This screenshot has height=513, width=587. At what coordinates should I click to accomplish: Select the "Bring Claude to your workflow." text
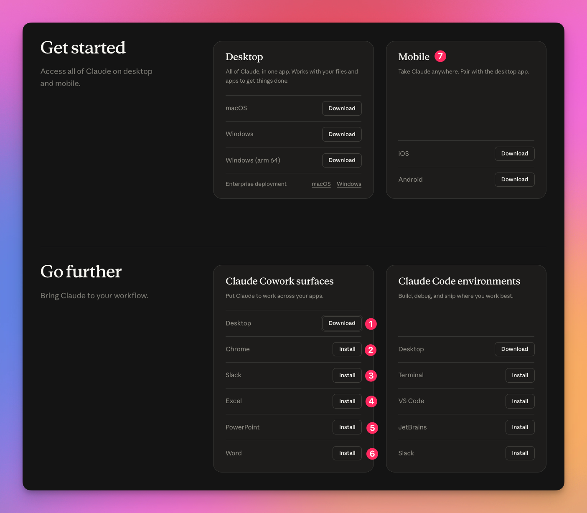pyautogui.click(x=94, y=296)
